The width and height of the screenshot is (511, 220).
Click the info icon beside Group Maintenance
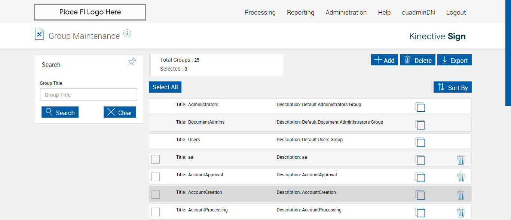point(127,34)
